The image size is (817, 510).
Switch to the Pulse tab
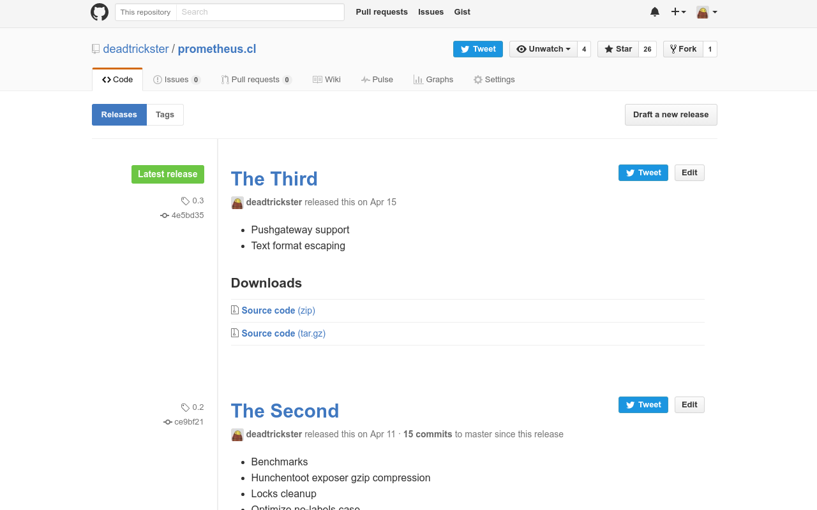[377, 80]
